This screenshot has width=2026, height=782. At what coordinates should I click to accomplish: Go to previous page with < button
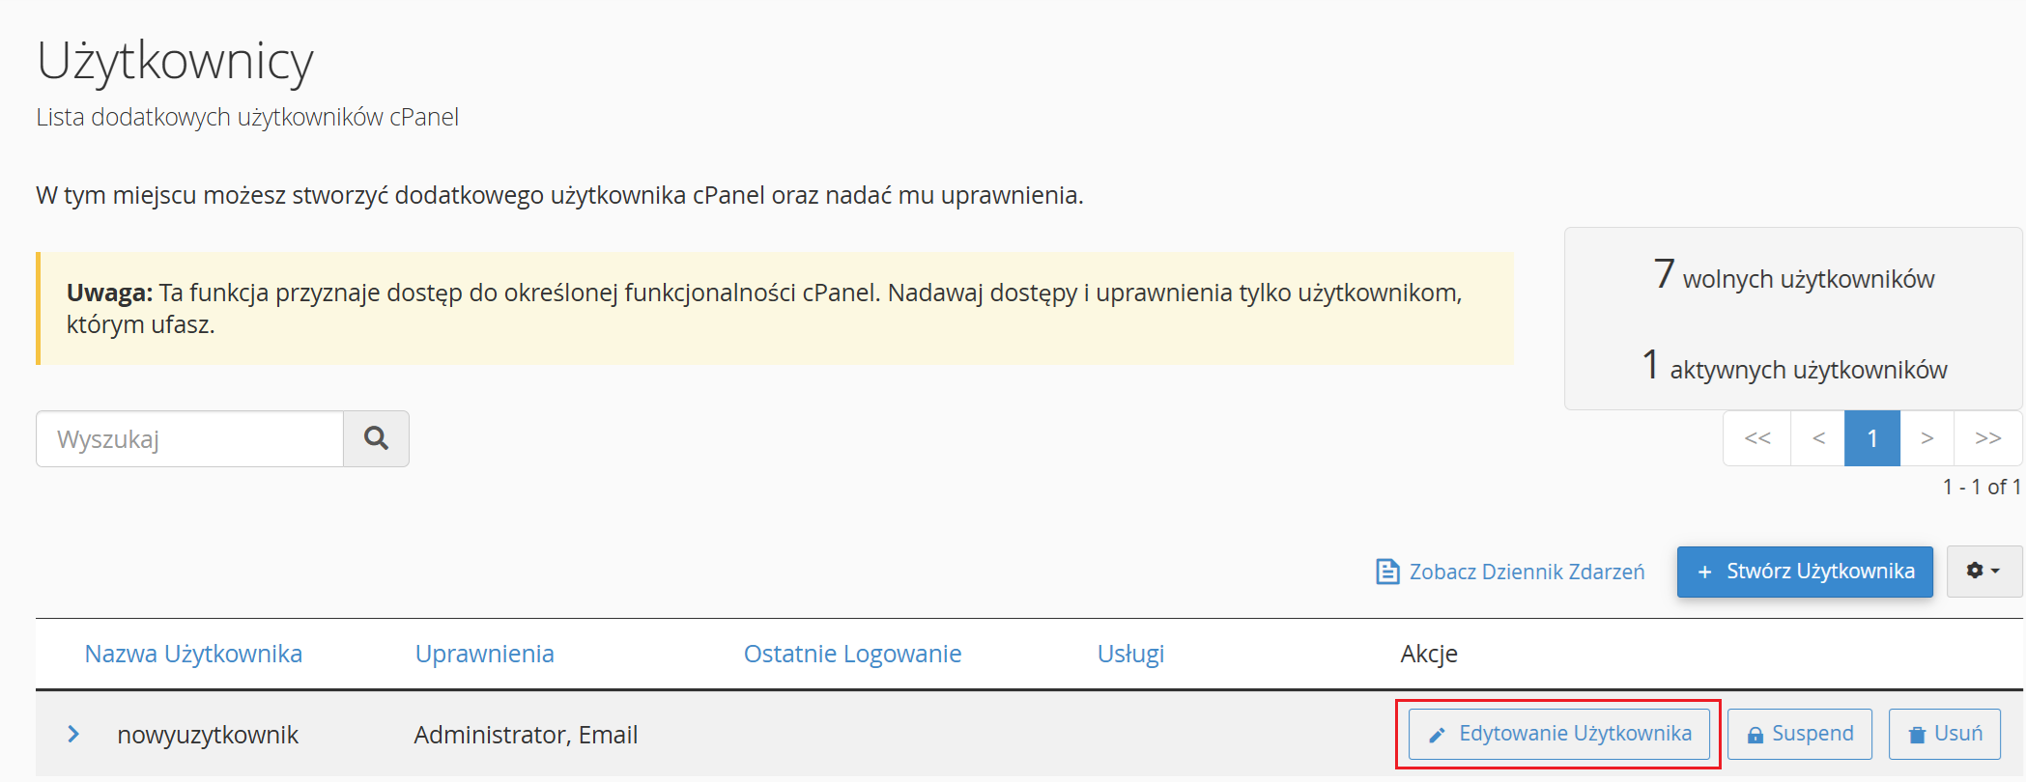1817,438
